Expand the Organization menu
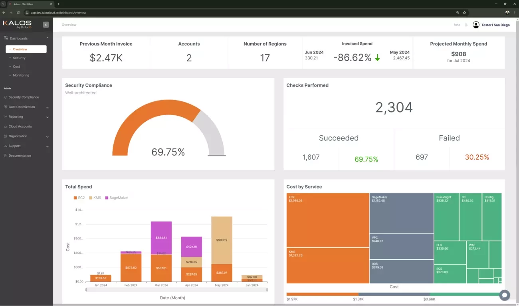Screen dimensions: 519x306 pyautogui.click(x=48, y=136)
